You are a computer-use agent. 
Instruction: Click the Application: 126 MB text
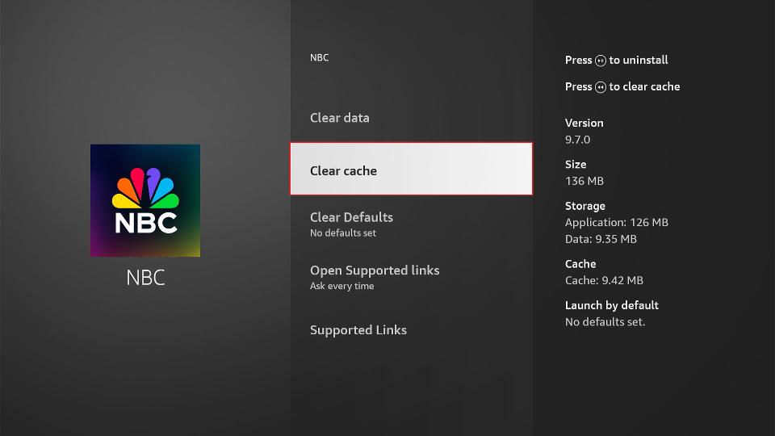[x=616, y=223]
